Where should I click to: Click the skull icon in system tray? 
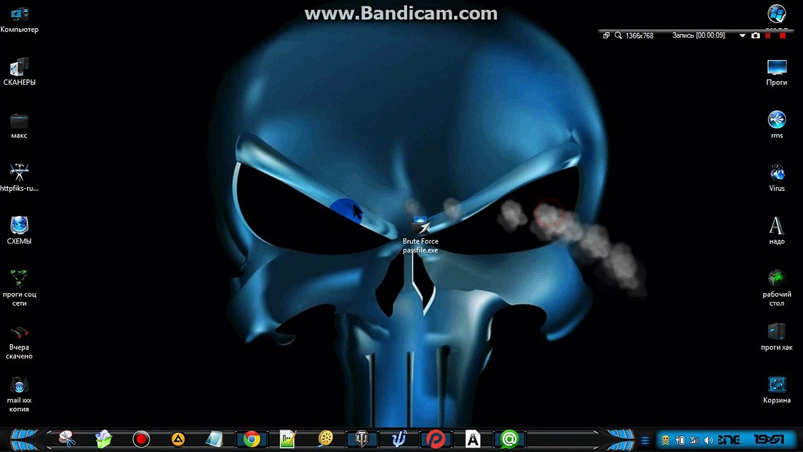click(x=665, y=440)
